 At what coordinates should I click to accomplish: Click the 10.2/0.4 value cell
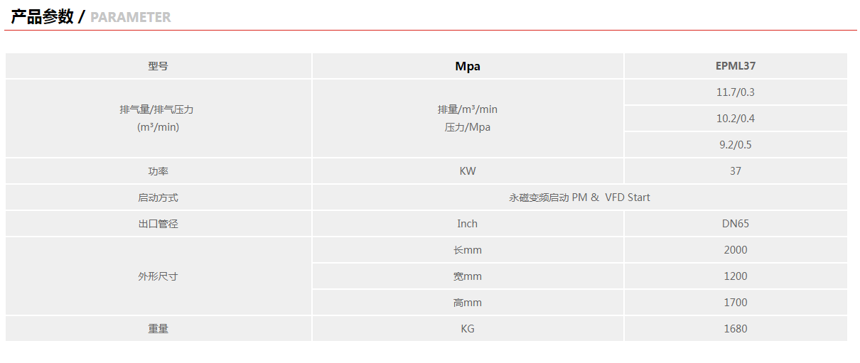click(x=736, y=119)
